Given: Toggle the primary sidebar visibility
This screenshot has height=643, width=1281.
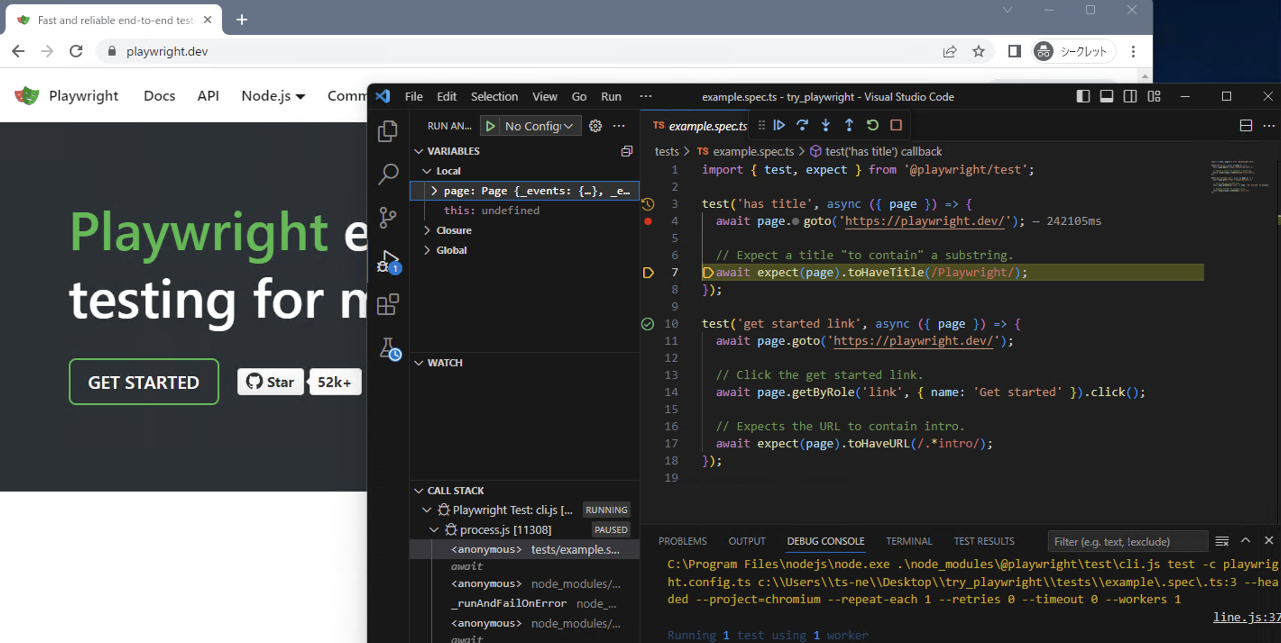Looking at the screenshot, I should (x=1083, y=96).
